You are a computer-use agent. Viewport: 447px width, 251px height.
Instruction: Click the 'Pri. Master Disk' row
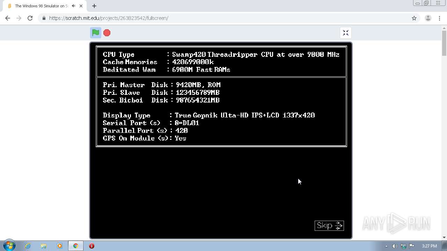(162, 85)
